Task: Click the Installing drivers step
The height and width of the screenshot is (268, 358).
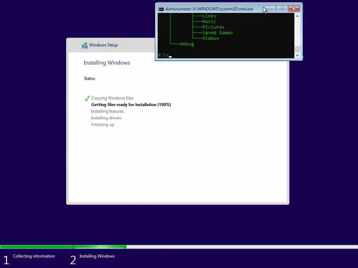Action: (x=106, y=118)
